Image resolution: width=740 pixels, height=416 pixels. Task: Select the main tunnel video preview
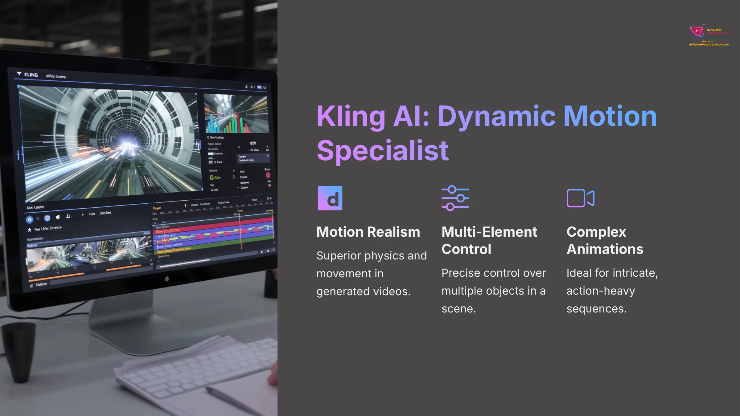(x=110, y=143)
